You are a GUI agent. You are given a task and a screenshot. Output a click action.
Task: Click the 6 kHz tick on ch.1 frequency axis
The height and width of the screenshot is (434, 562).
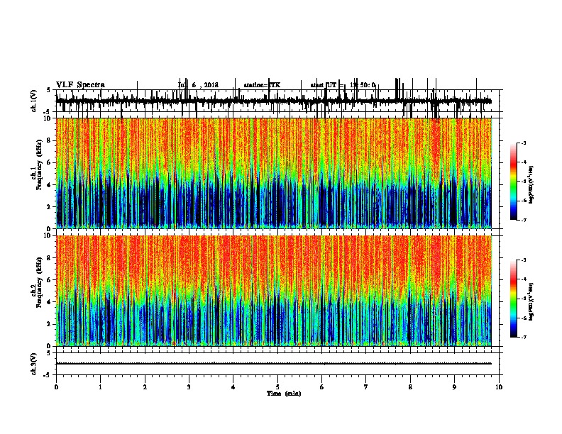pyautogui.click(x=50, y=162)
